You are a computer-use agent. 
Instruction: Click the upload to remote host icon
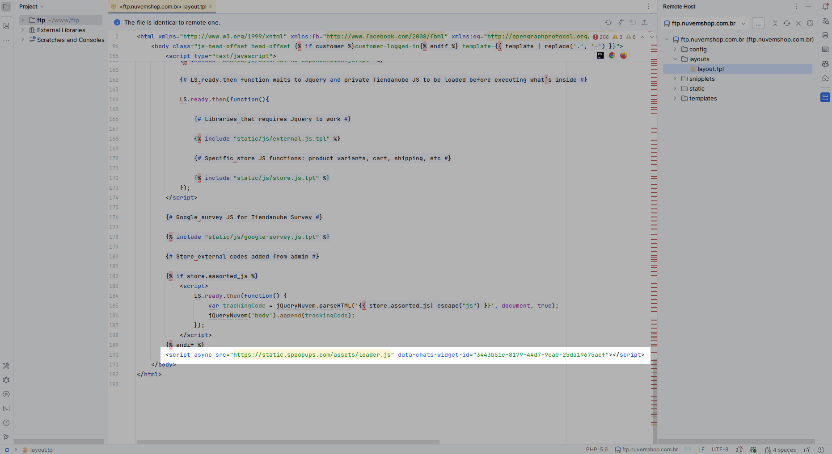coord(645,22)
